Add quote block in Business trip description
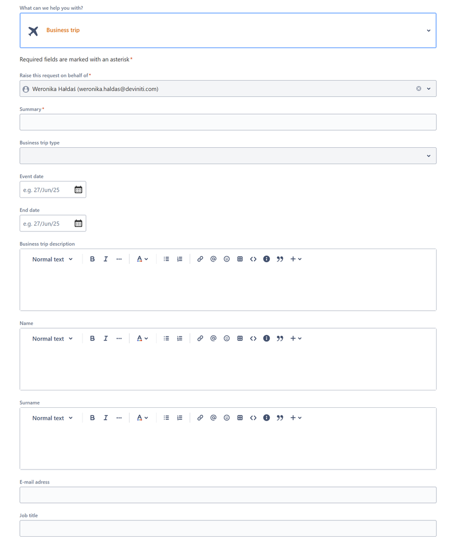 point(280,259)
